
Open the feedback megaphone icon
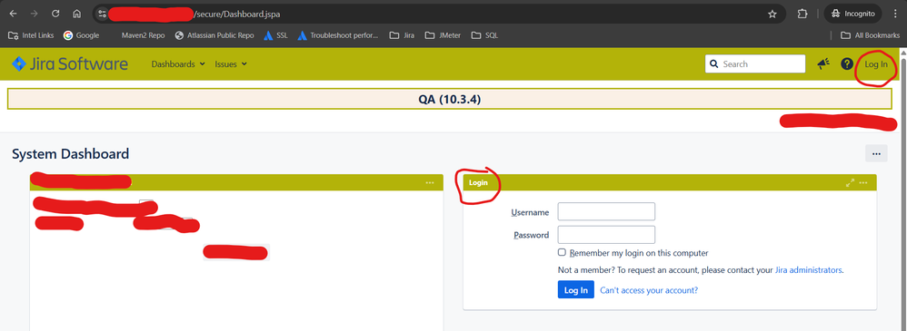[823, 64]
